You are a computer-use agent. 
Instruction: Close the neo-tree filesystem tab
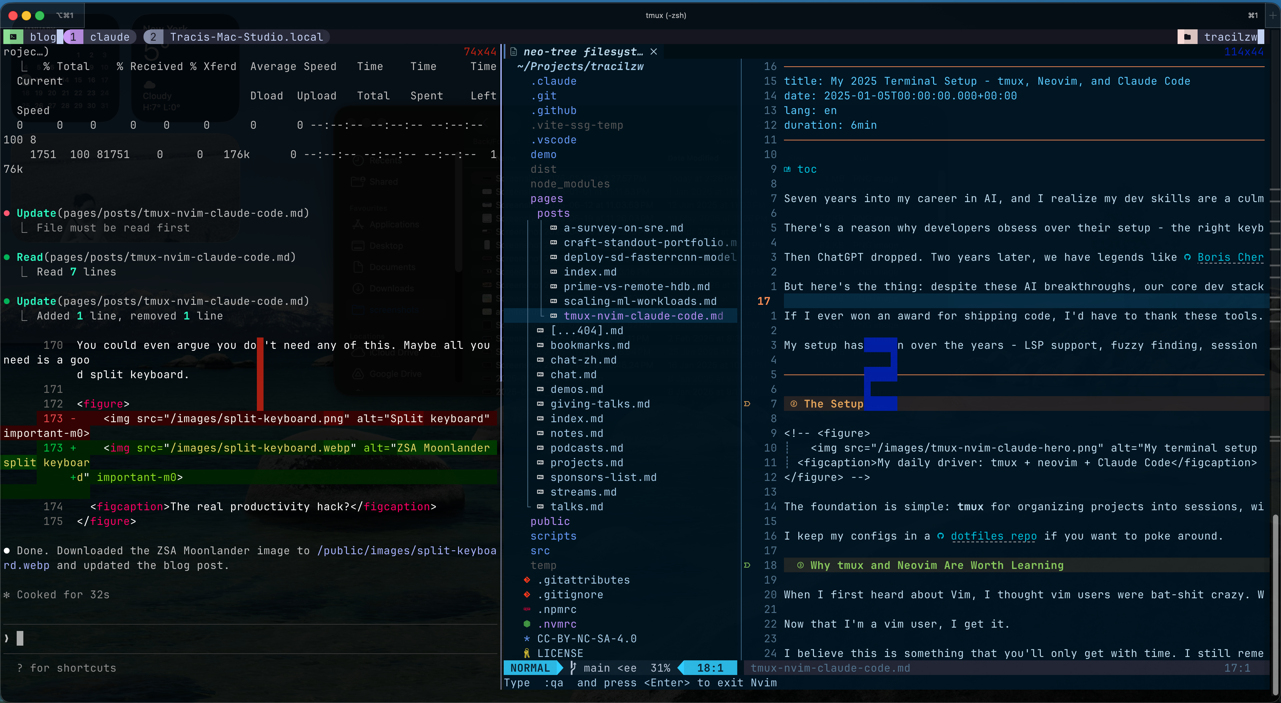(x=654, y=52)
